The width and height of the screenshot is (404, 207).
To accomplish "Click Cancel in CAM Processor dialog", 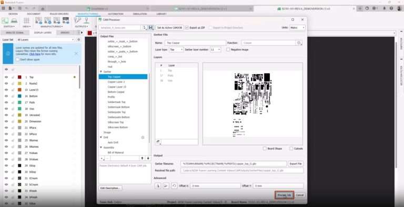I will pos(299,195).
